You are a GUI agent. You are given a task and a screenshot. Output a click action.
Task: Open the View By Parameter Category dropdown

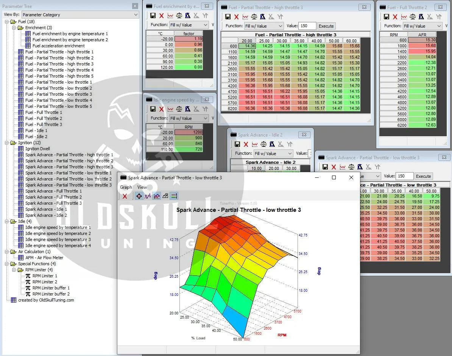[x=80, y=14]
